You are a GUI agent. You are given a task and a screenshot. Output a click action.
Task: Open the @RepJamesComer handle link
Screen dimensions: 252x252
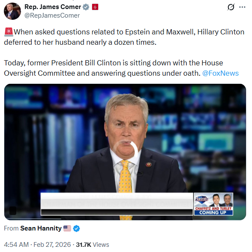[x=52, y=15]
